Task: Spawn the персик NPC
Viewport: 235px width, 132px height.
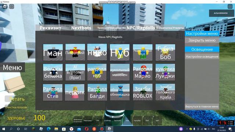Action: click(75, 92)
